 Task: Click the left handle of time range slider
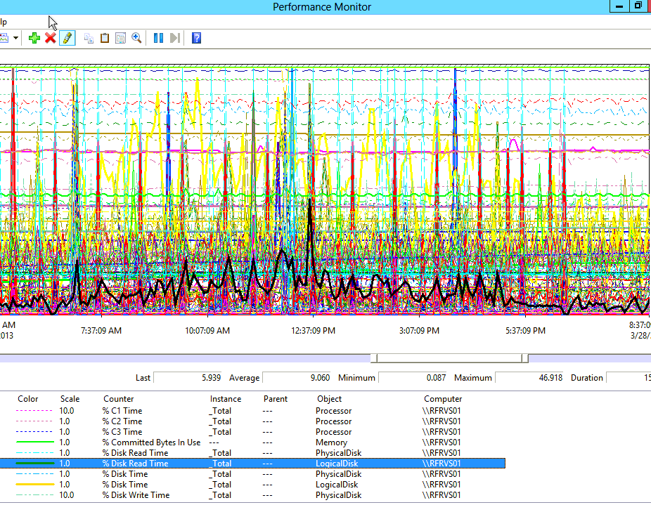tap(374, 358)
